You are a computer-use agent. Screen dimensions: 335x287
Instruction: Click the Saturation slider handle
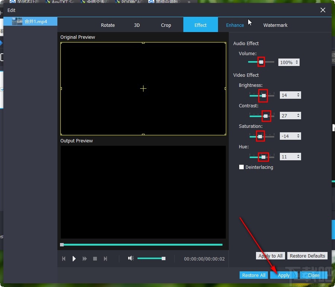click(260, 136)
